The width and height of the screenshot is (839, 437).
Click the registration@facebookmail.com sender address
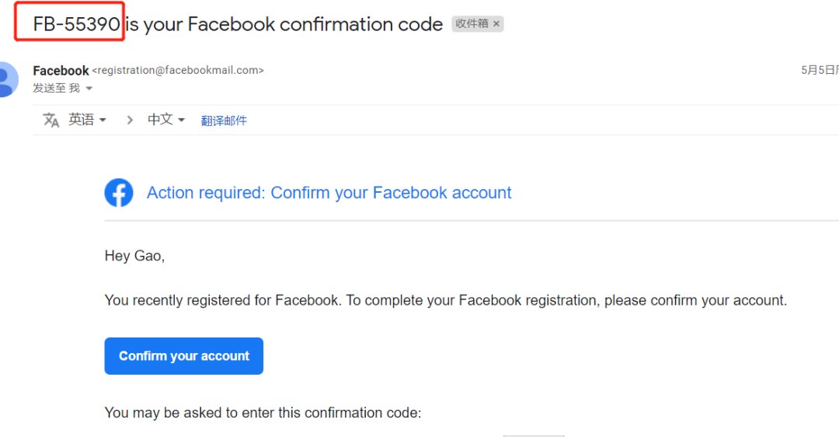(x=178, y=70)
